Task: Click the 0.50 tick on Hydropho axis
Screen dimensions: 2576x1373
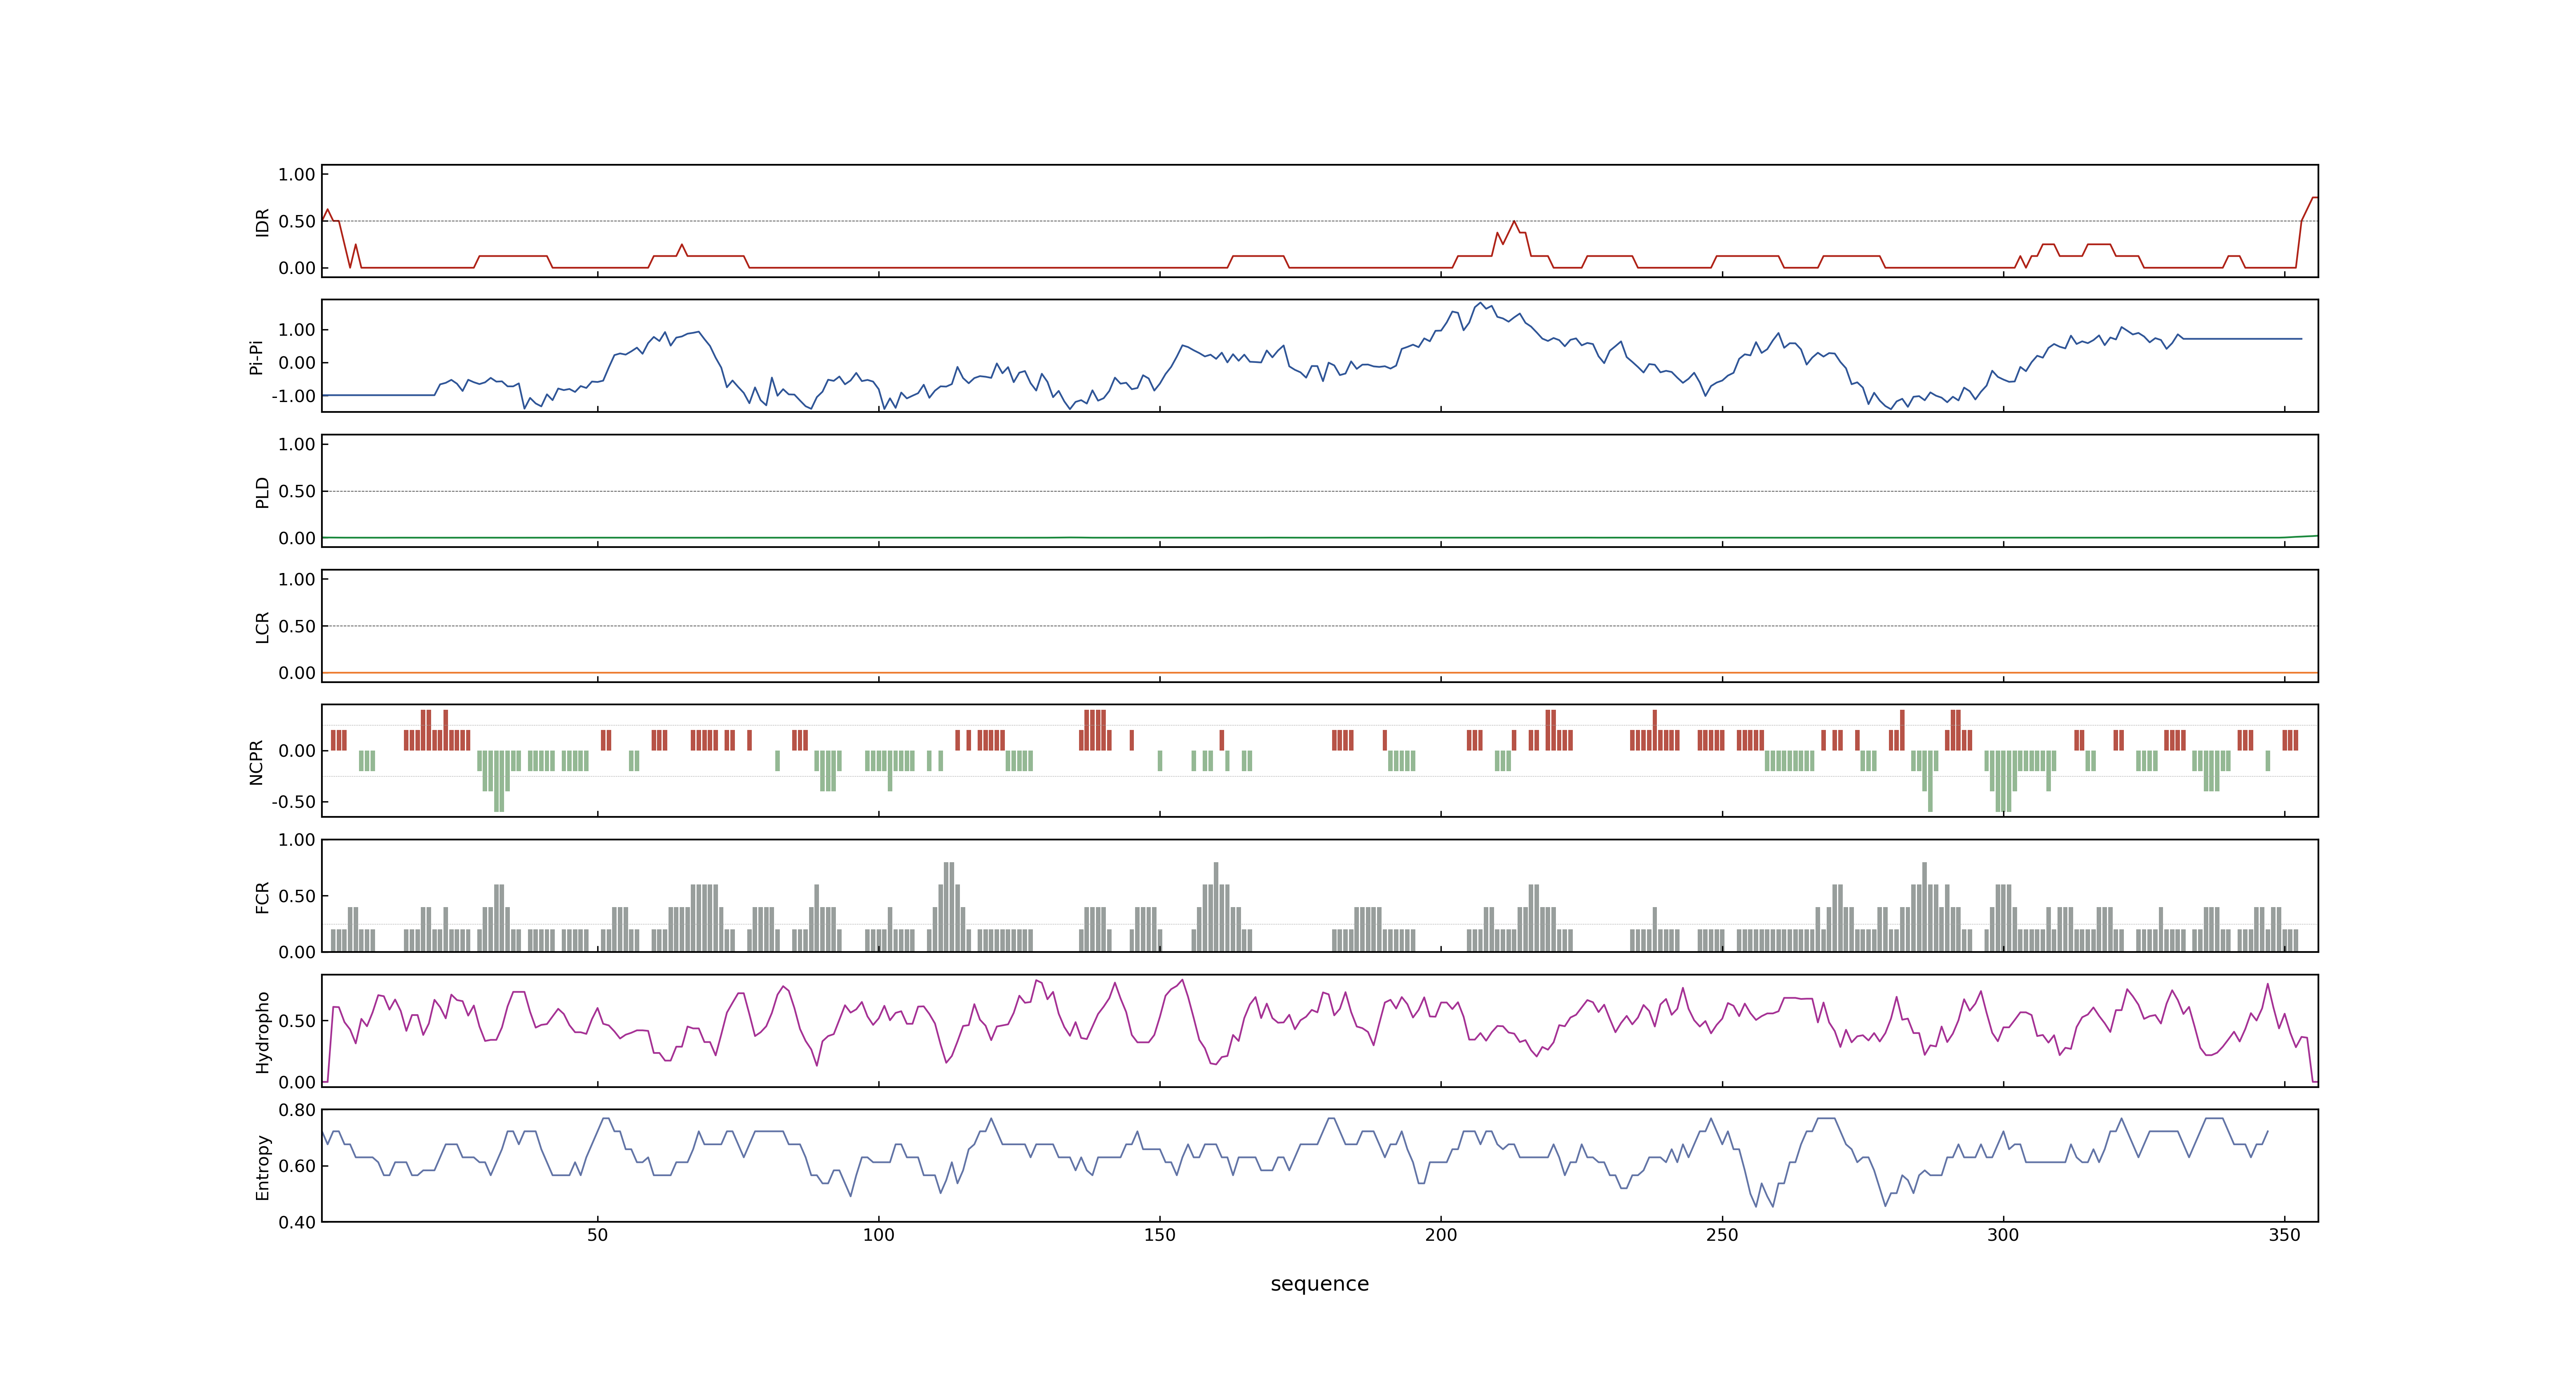Action: (297, 1021)
